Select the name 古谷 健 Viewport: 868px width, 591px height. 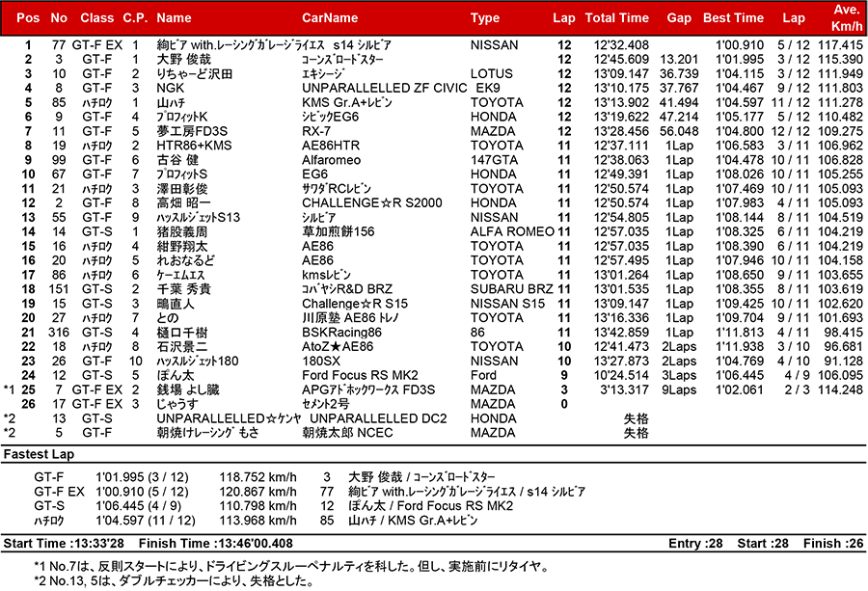tap(177, 160)
